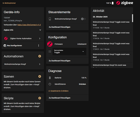Screen dimensions: 140x117
Task: Click the Zigbee Home Automation red logo icon
Action: 6,38
